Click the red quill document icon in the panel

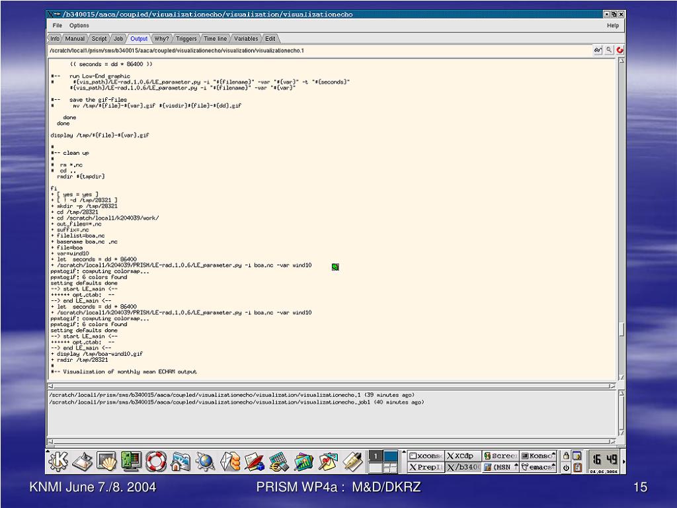[255, 461]
